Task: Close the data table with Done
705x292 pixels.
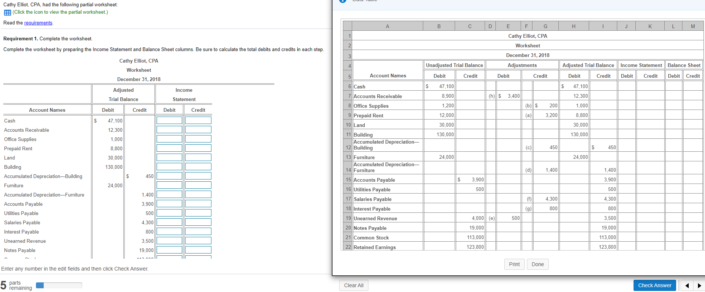Action: click(538, 264)
